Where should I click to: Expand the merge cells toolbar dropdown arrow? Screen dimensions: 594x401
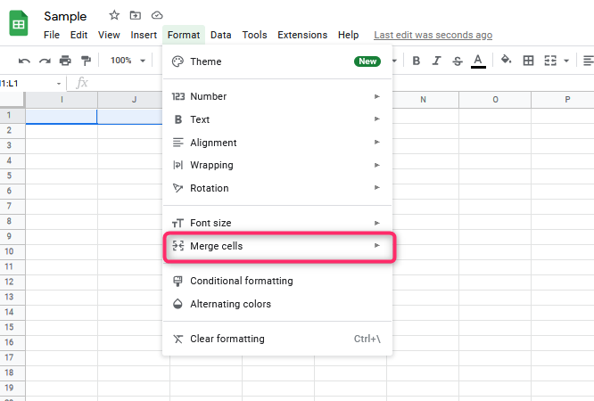pos(566,61)
